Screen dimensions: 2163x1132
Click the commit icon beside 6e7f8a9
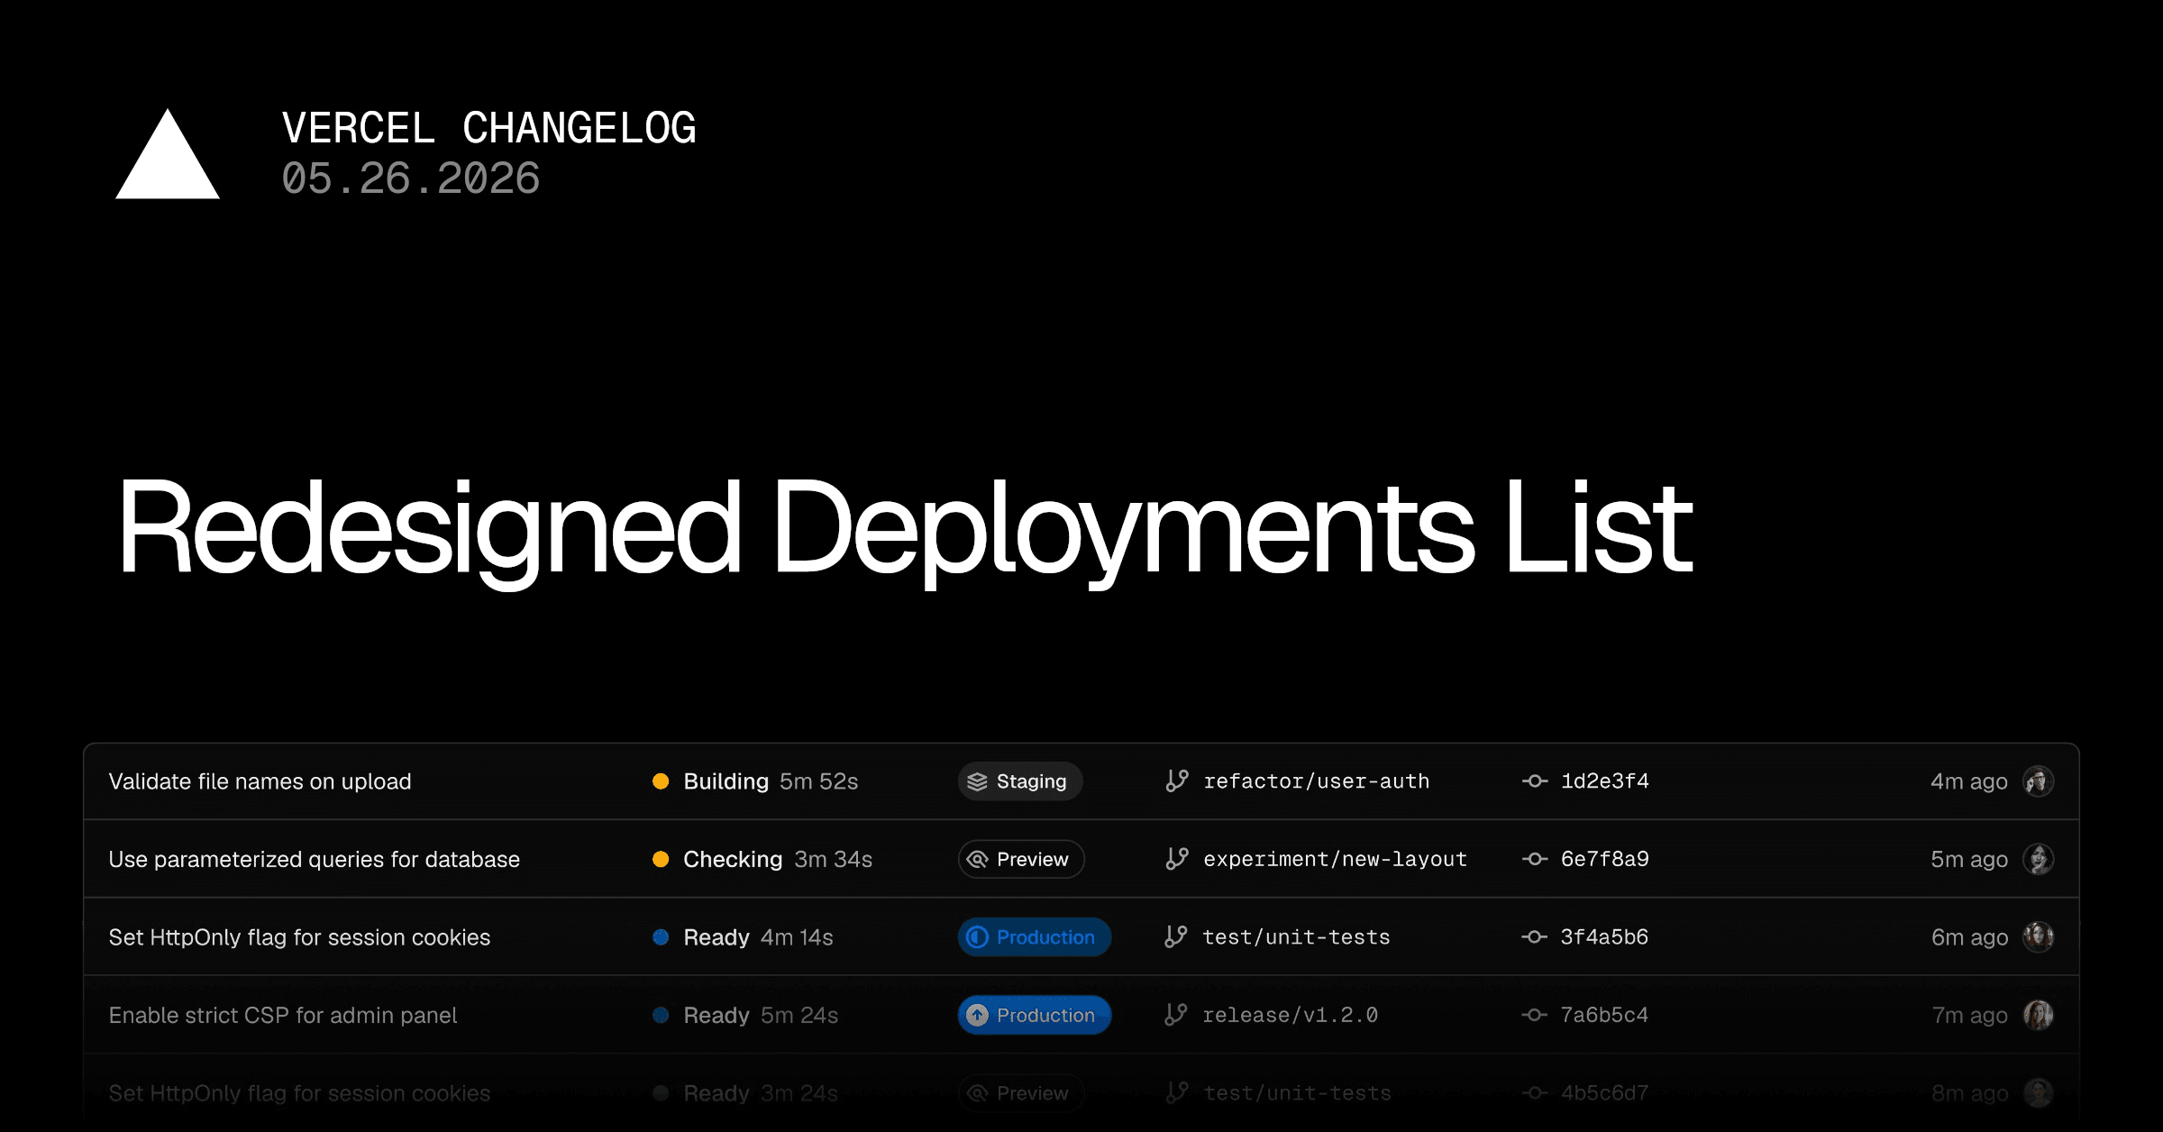pyautogui.click(x=1535, y=859)
